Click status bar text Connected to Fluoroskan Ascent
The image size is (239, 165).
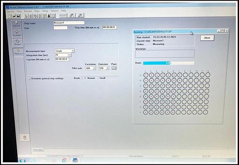(64, 156)
